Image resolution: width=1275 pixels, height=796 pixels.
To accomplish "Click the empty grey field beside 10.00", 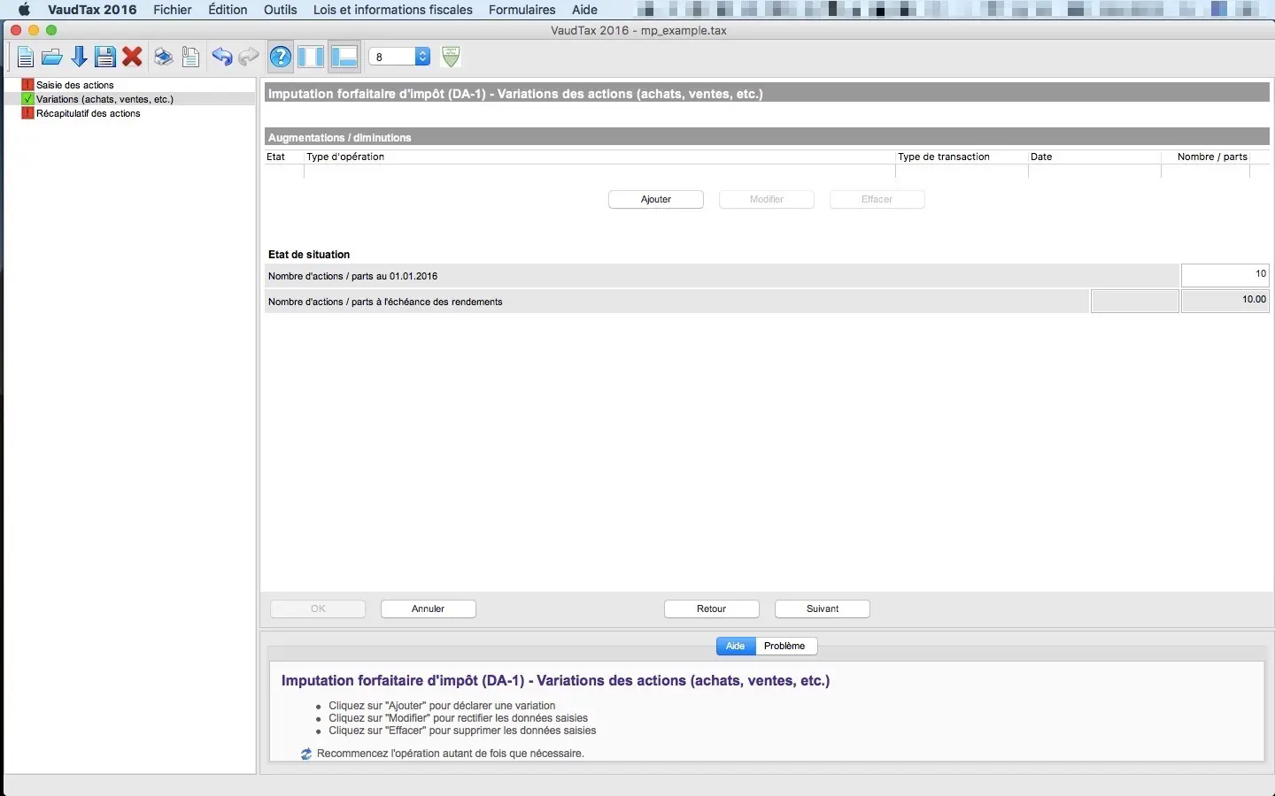I will [1135, 301].
